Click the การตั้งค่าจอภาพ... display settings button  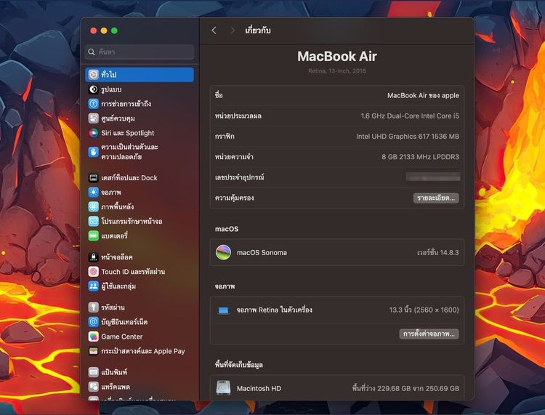pos(429,334)
